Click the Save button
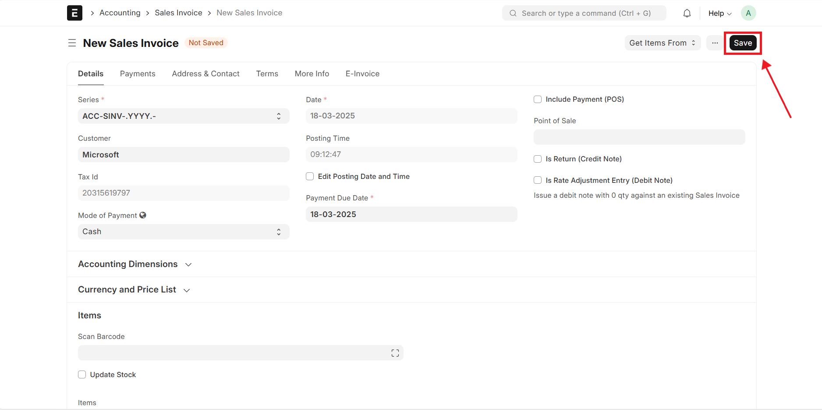 pyautogui.click(x=743, y=43)
